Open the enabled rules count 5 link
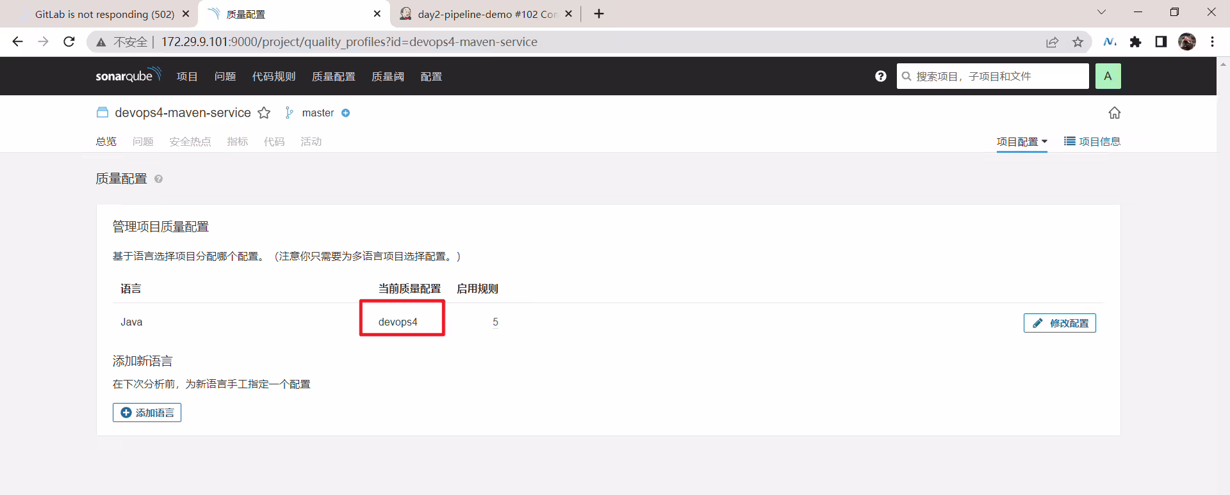This screenshot has width=1230, height=495. (x=495, y=322)
